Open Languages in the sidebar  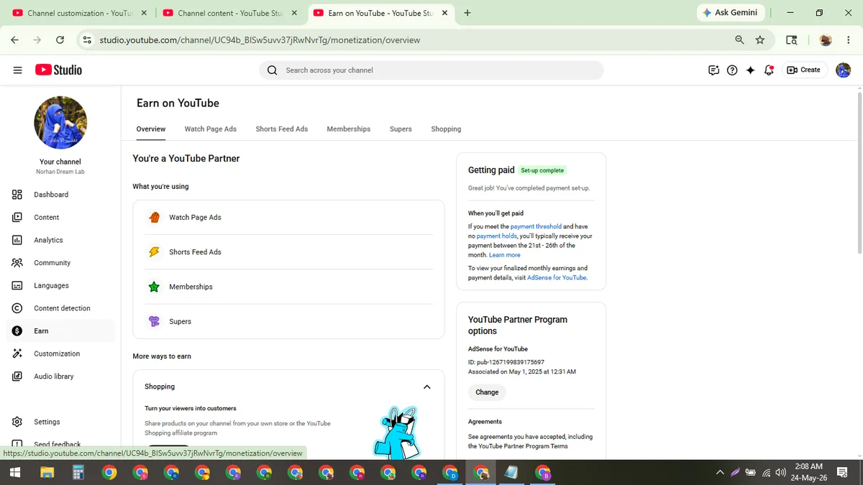click(60, 285)
